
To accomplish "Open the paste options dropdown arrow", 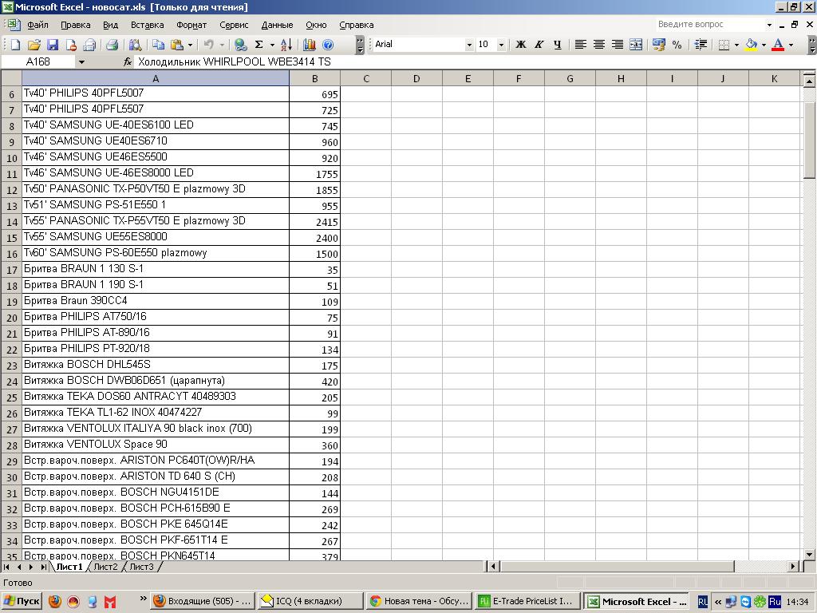I will coord(190,45).
